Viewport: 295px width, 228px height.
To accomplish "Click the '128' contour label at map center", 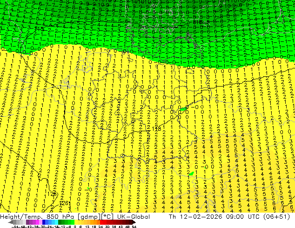I will pyautogui.click(x=156, y=129).
